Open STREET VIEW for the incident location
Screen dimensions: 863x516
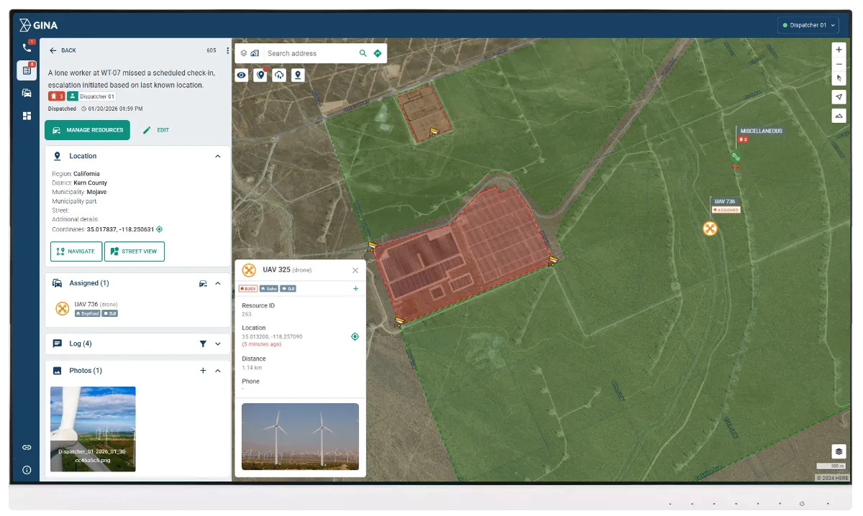pos(134,252)
